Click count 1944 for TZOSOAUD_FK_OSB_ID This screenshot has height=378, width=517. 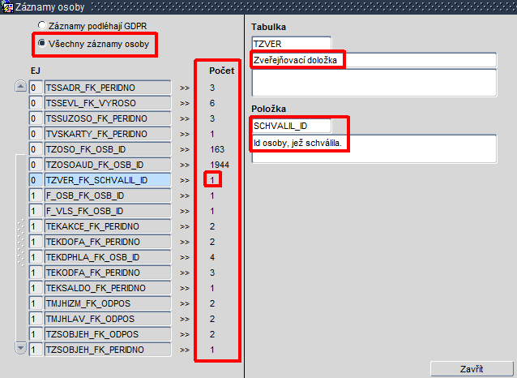point(220,165)
